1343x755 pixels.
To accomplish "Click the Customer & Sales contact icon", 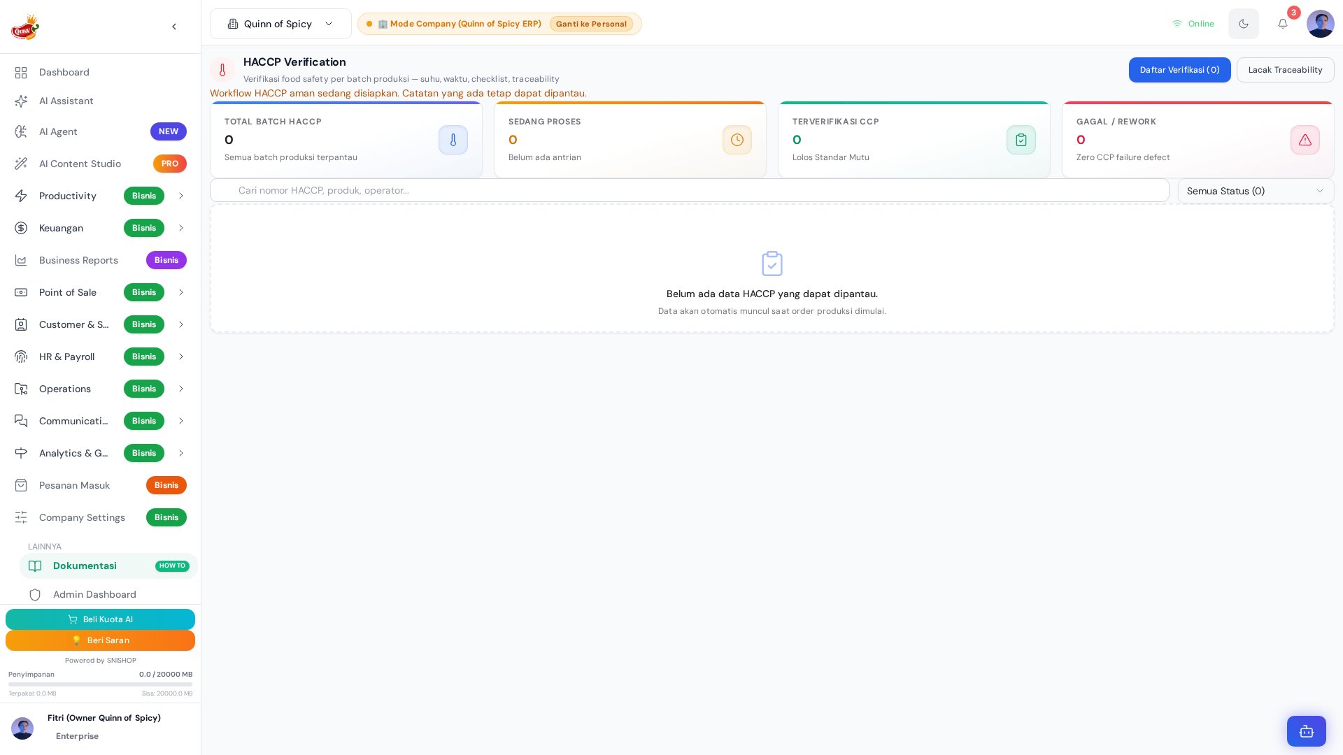I will pyautogui.click(x=21, y=324).
